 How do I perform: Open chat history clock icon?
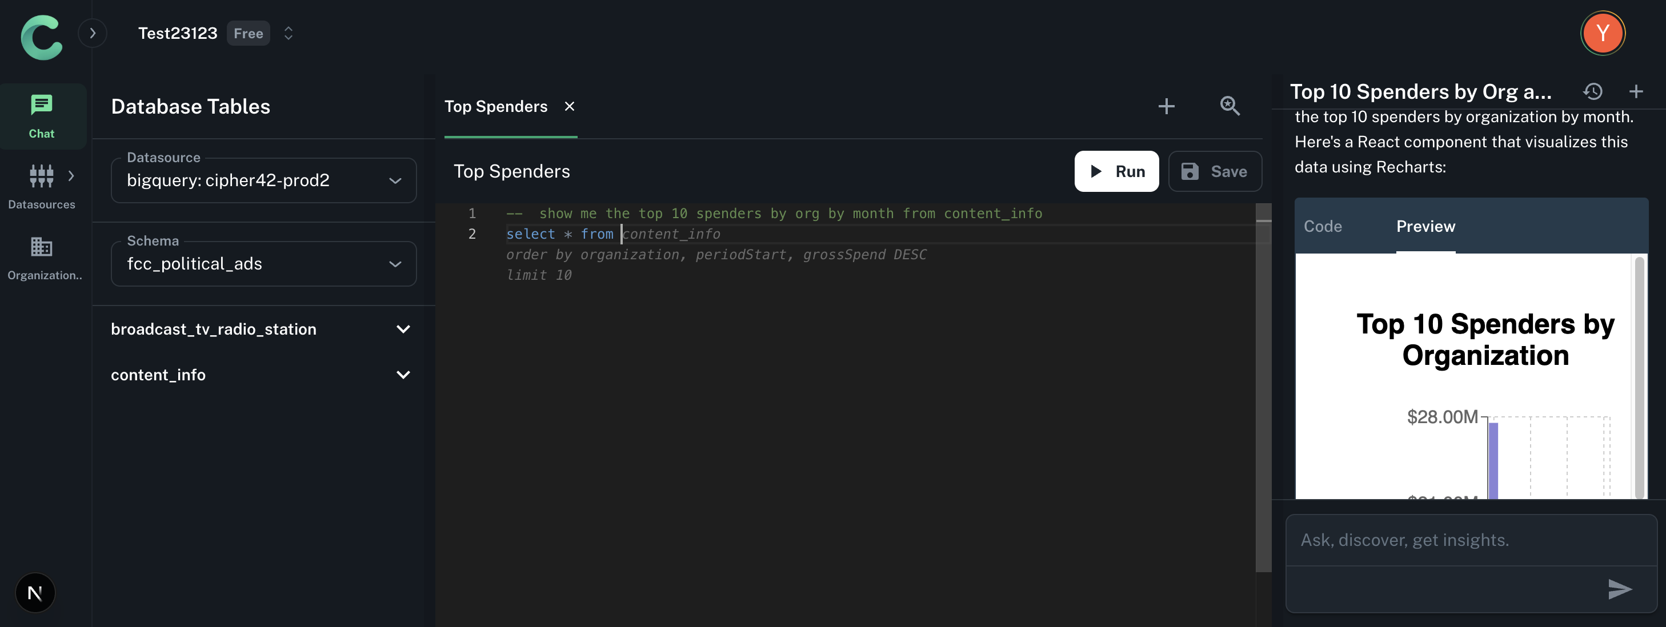tap(1592, 91)
